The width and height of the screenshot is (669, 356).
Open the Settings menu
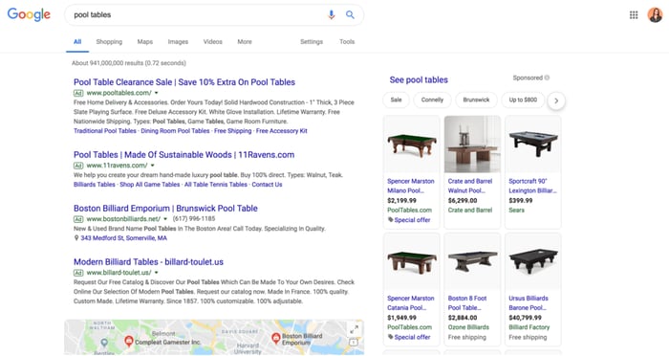tap(312, 41)
